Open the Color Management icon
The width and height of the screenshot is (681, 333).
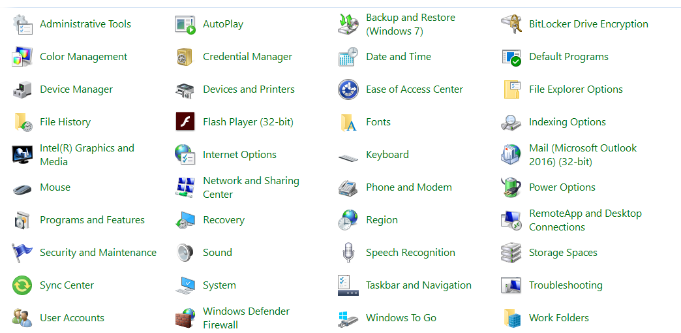click(x=22, y=57)
